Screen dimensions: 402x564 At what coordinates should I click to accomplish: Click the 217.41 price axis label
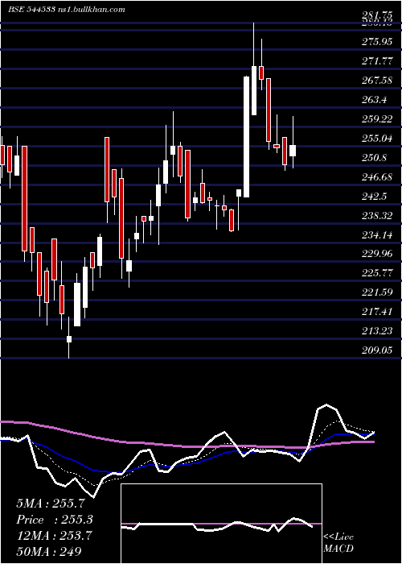[x=377, y=313]
